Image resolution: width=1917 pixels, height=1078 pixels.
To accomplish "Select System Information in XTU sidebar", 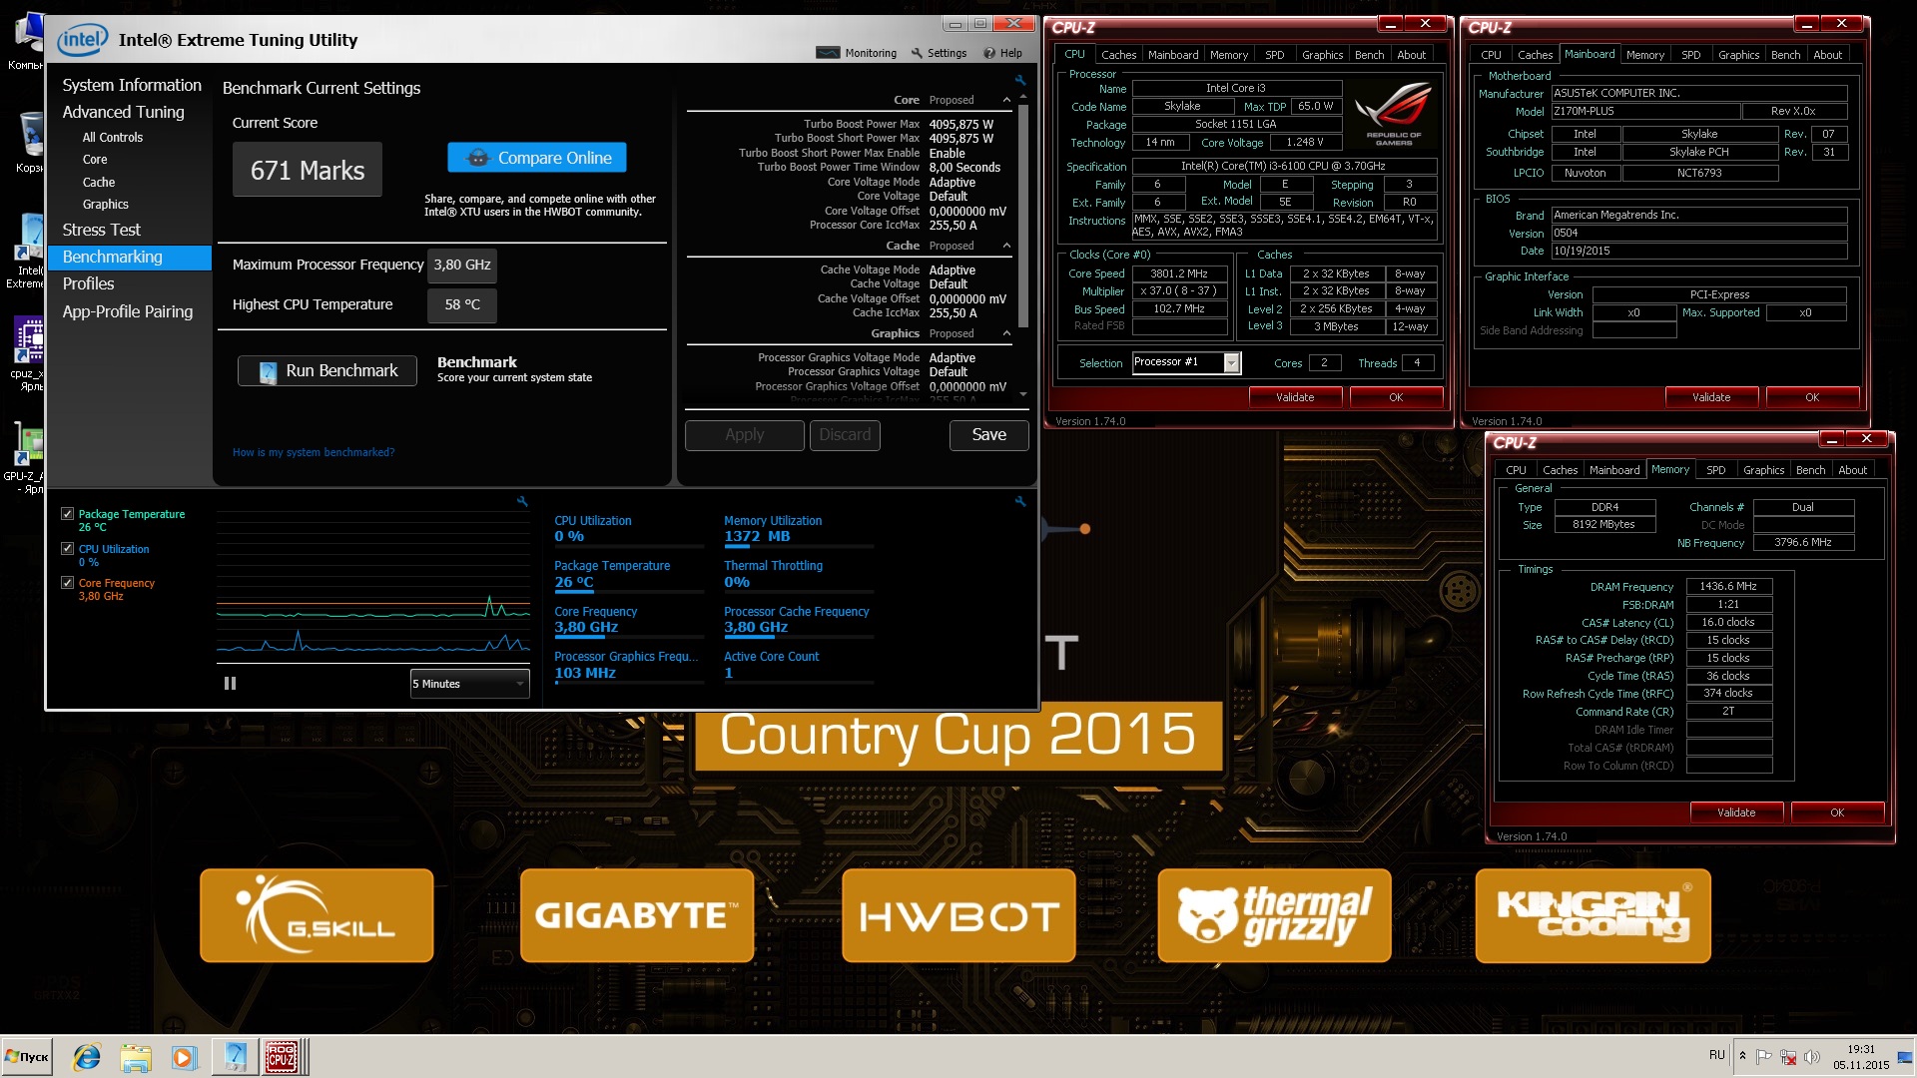I will tap(132, 85).
